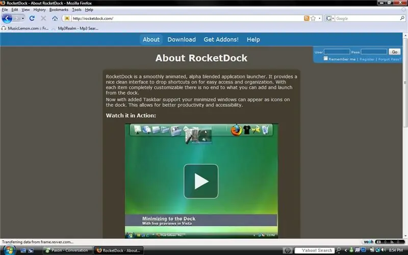Open the recent pages history dropdown

coord(23,18)
